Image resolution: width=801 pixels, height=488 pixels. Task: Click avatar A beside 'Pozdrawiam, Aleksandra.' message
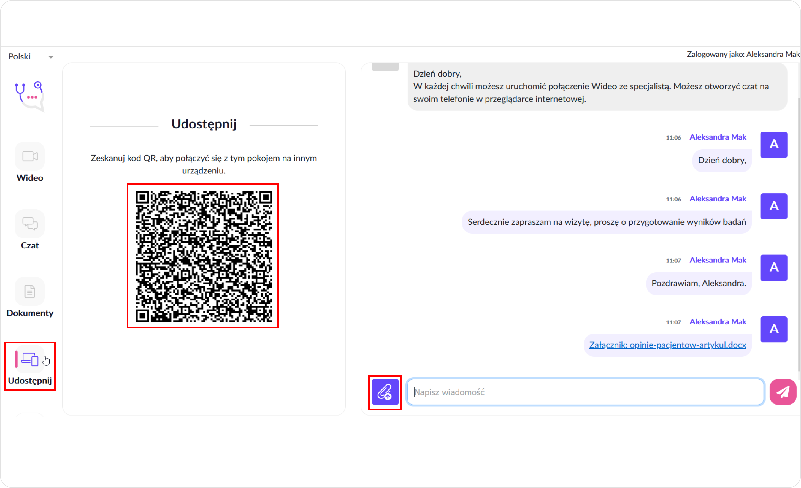point(774,268)
